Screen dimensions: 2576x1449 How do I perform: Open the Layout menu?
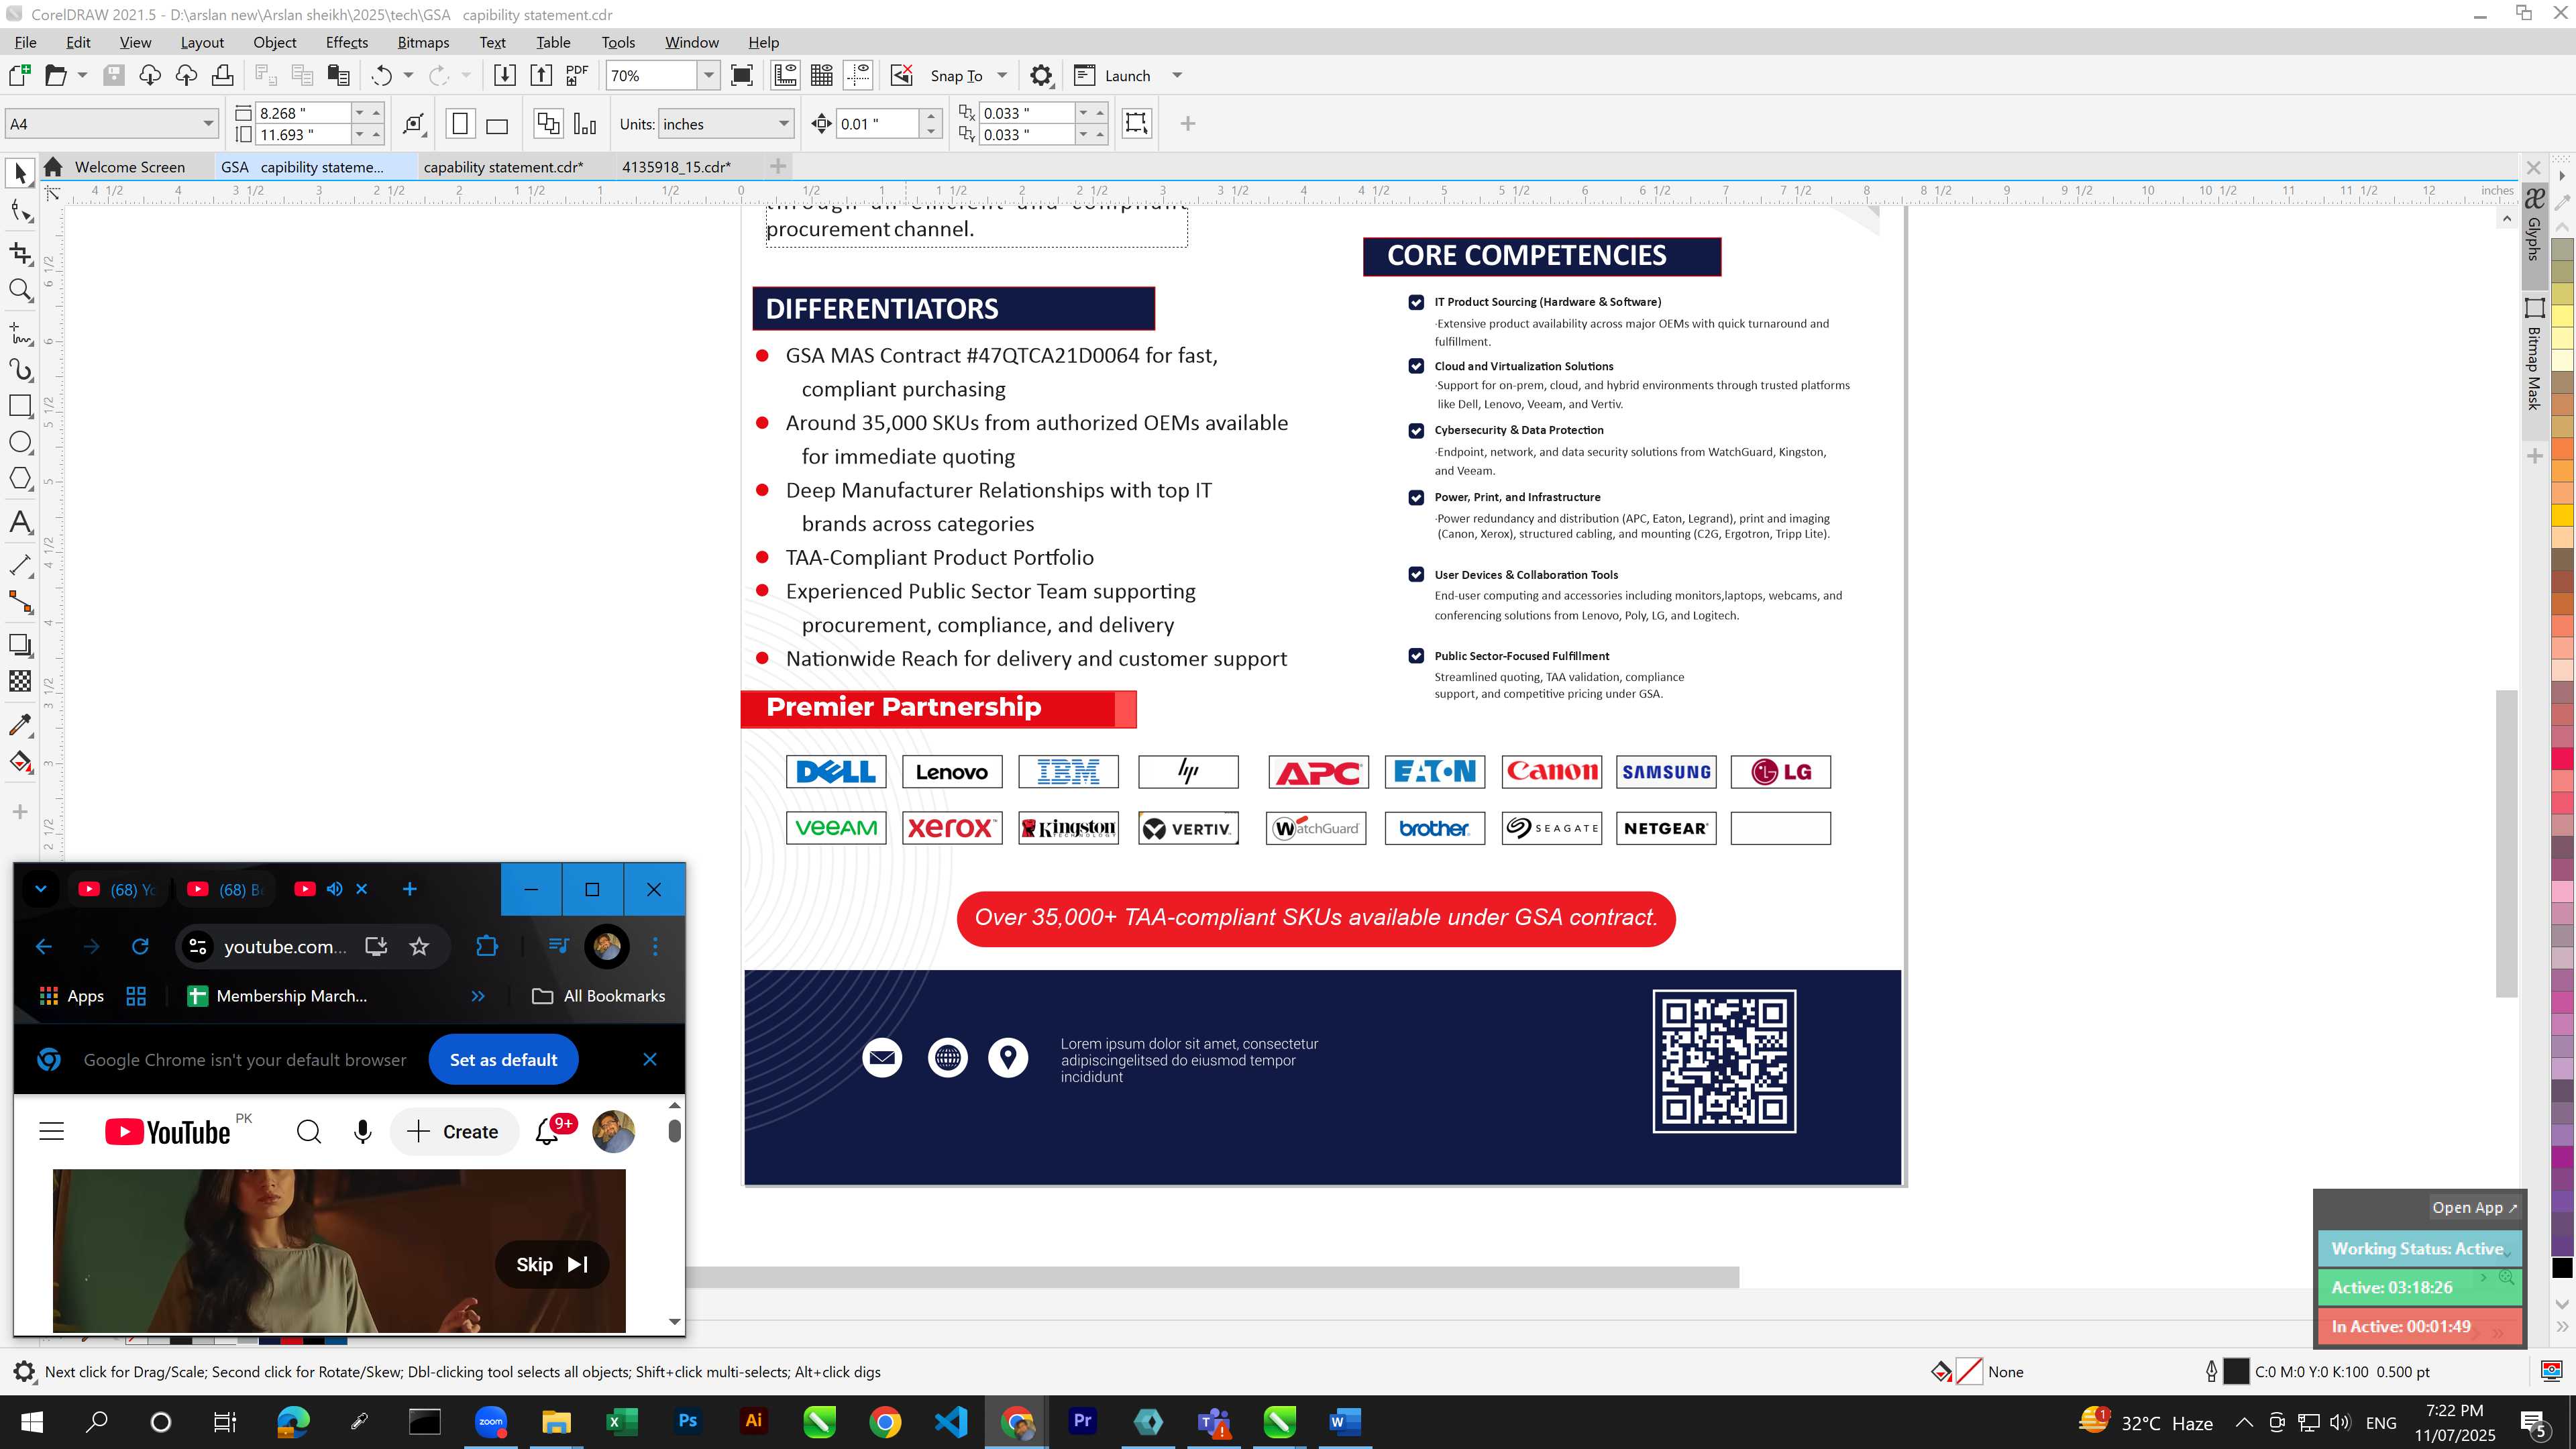pos(202,42)
